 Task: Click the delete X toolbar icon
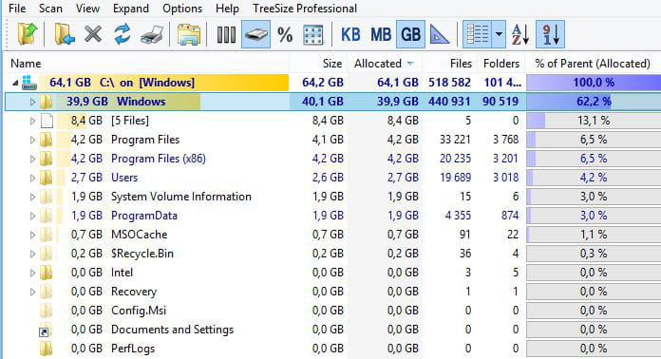93,34
